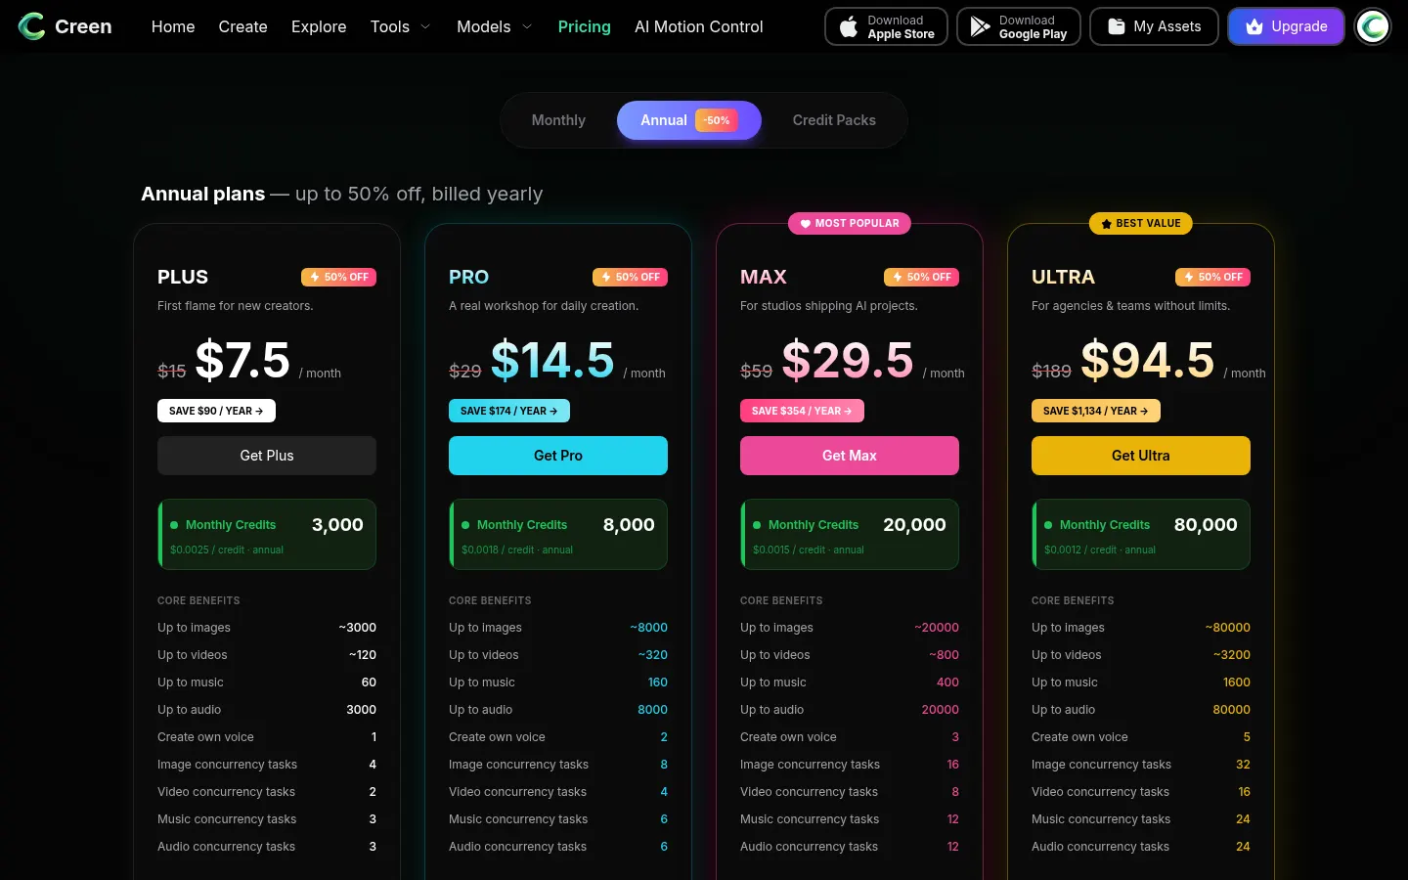Select the Pricing nav item
Image resolution: width=1408 pixels, height=880 pixels.
(x=584, y=26)
